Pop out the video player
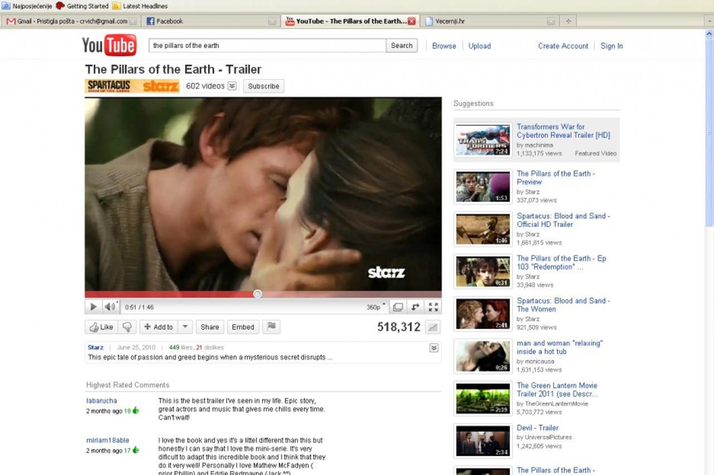 [415, 307]
